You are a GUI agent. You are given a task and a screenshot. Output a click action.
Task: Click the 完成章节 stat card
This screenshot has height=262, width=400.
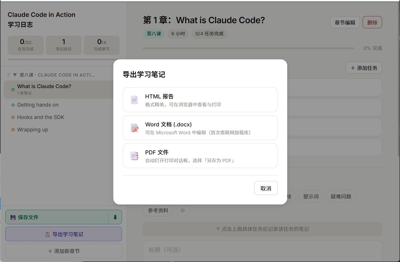pos(102,45)
